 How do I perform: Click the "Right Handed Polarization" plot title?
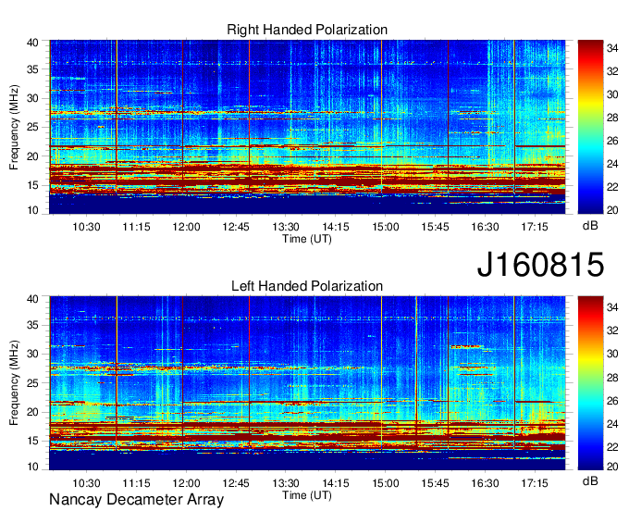click(307, 30)
